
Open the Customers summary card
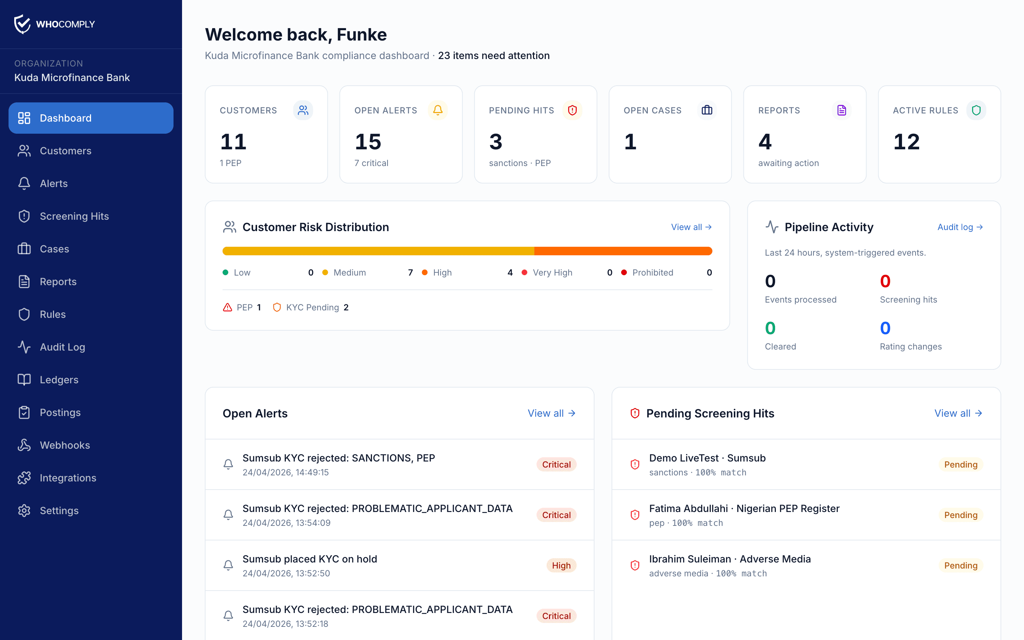coord(266,134)
